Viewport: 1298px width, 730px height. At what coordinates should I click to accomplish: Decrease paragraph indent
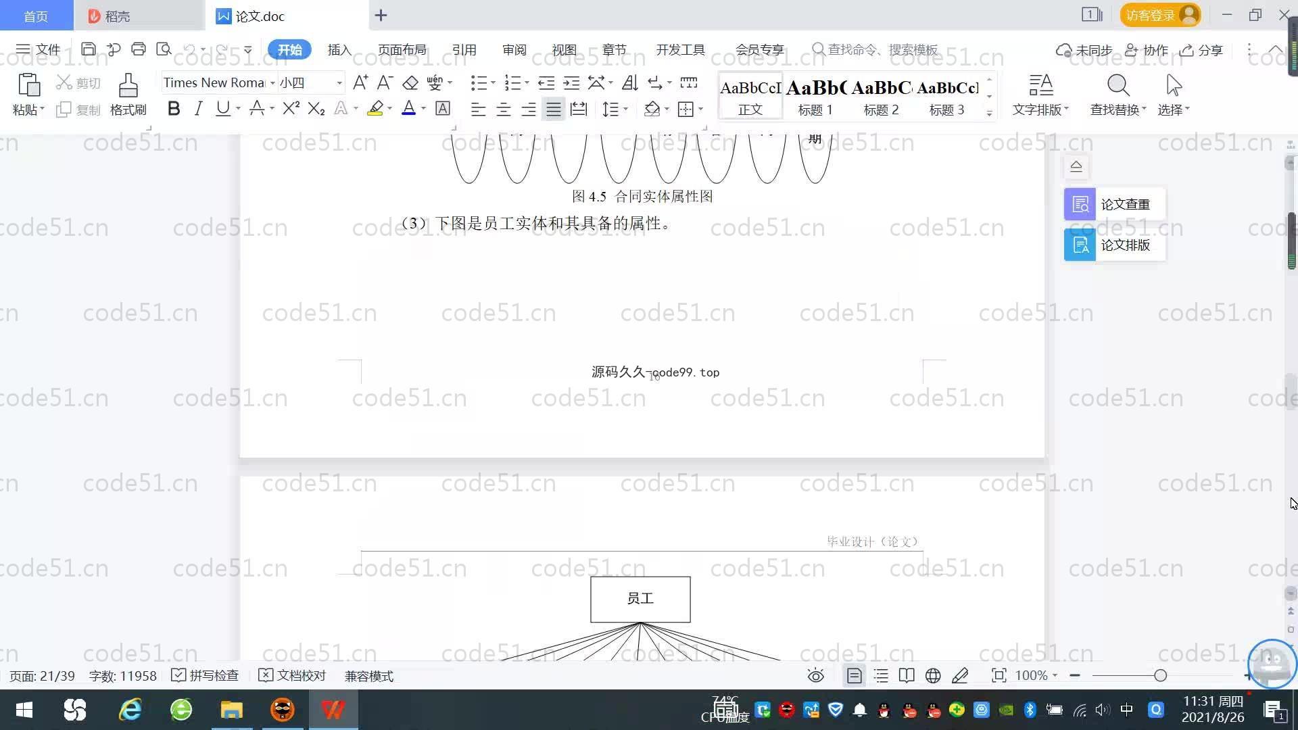546,82
